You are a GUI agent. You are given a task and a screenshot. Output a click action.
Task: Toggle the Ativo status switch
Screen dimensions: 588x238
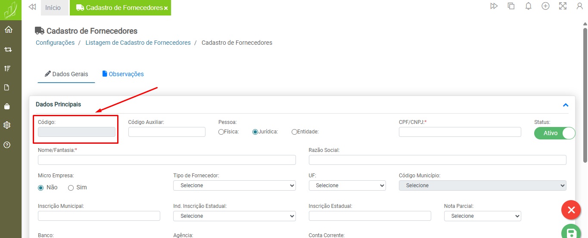554,133
